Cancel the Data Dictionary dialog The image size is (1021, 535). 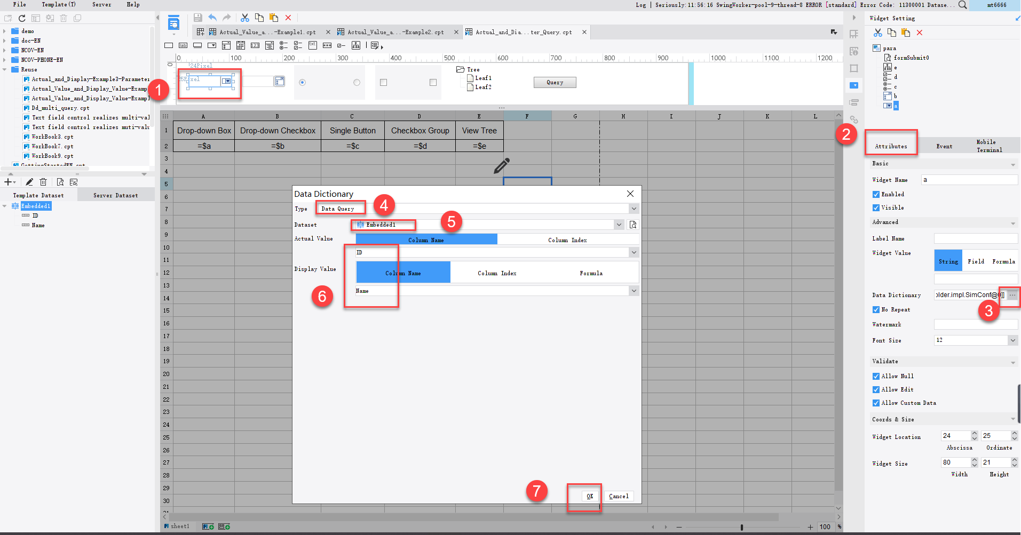[x=619, y=496]
